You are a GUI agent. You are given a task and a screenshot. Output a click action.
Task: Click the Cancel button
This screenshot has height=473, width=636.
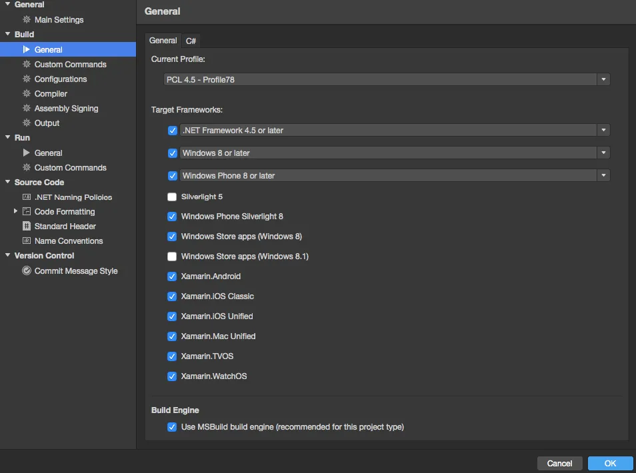[x=559, y=464]
